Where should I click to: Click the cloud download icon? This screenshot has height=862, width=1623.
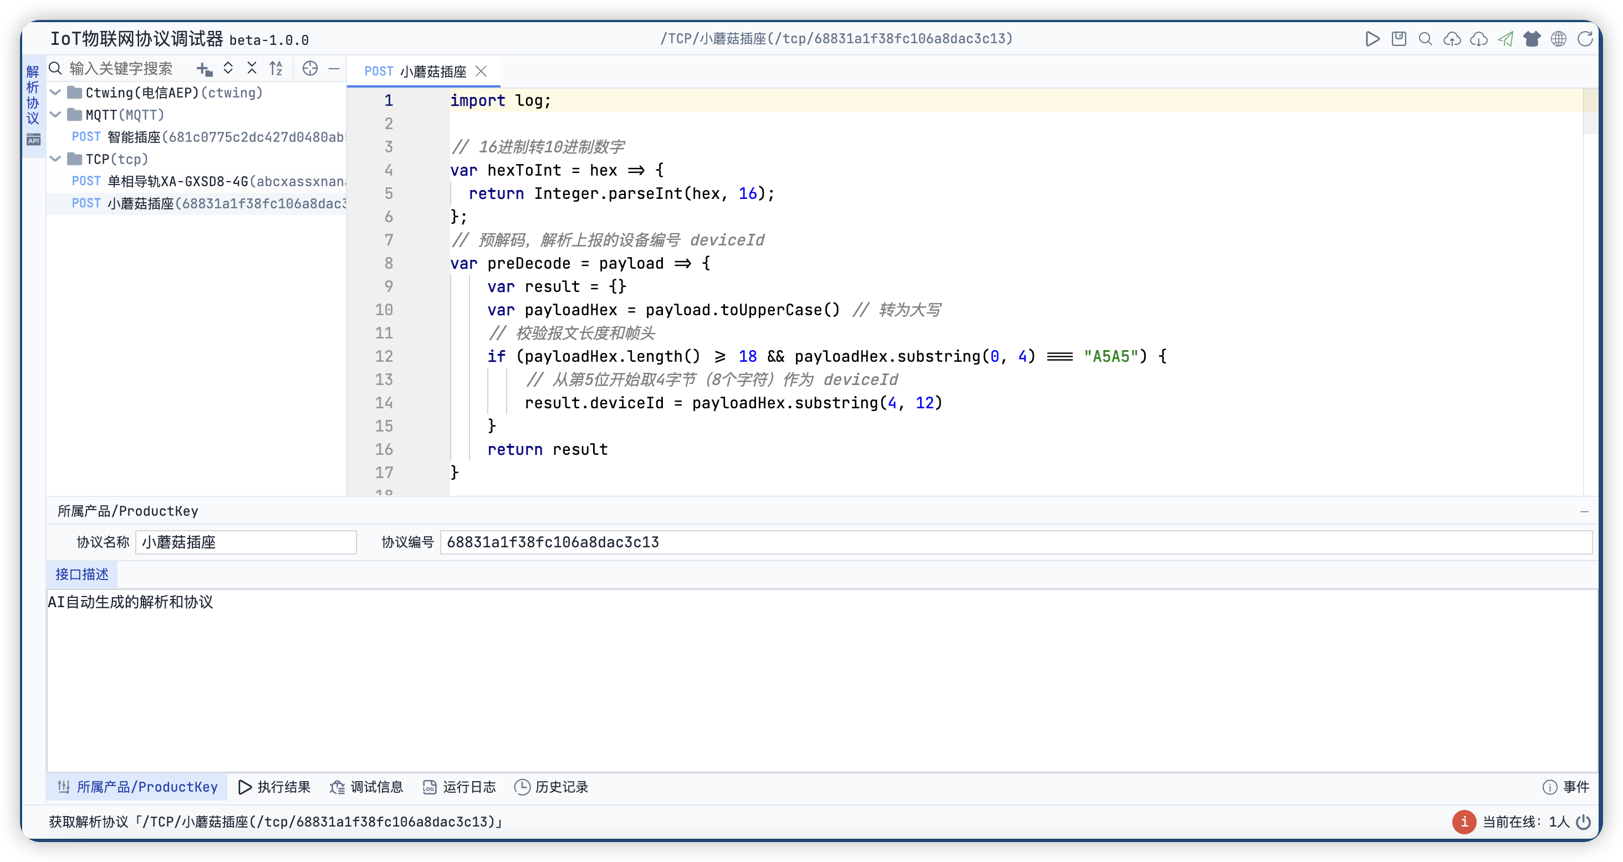click(x=1478, y=39)
